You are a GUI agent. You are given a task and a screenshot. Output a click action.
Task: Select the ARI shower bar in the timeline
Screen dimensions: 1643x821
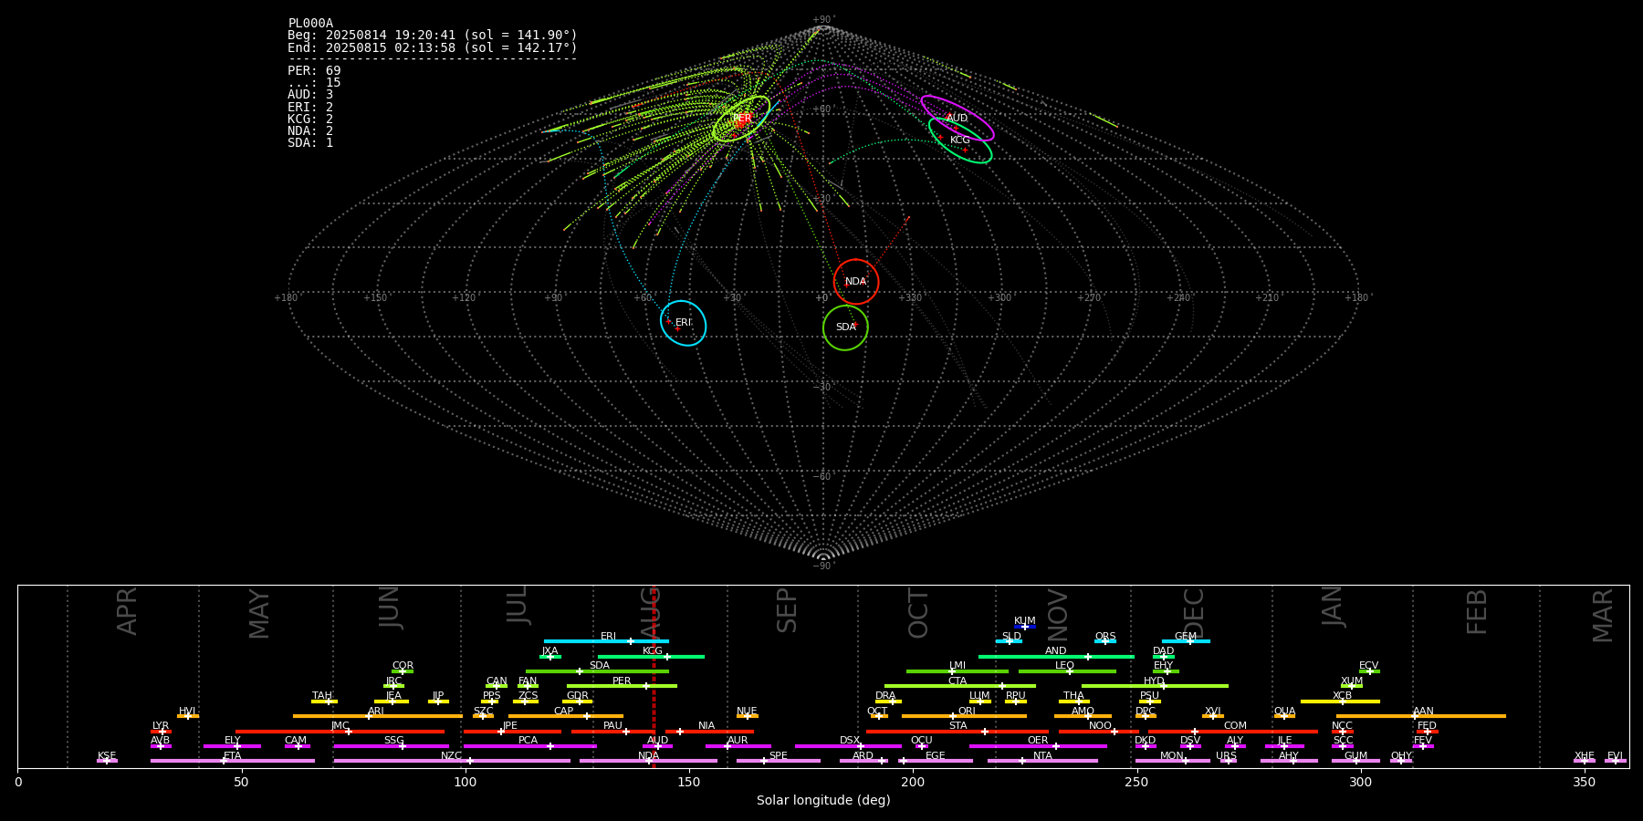coord(378,716)
